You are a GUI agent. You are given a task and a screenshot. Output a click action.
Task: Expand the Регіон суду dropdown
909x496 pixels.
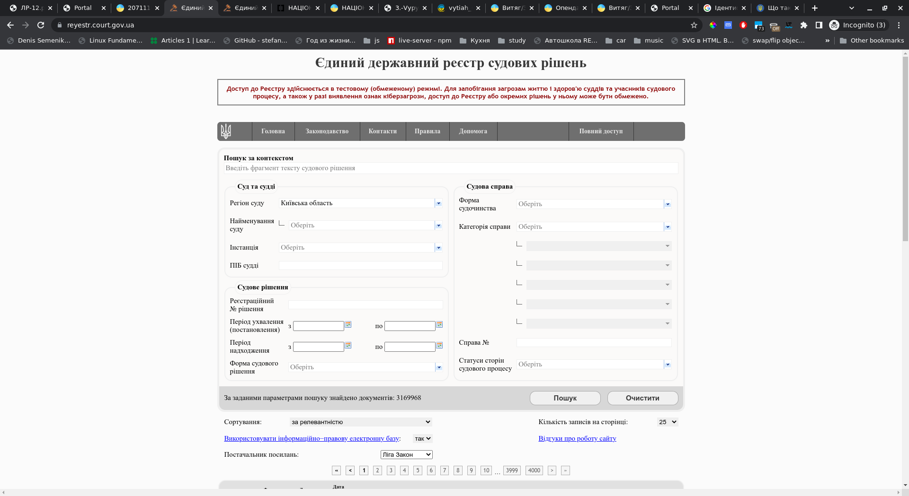(438, 203)
